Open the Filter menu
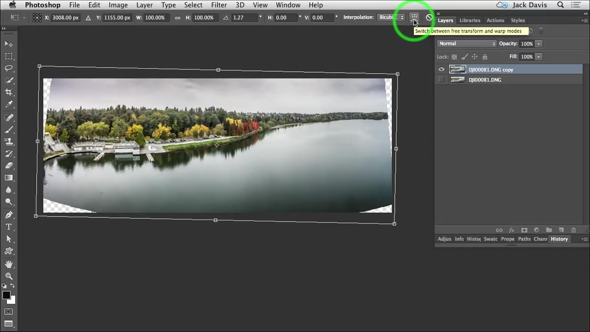The height and width of the screenshot is (332, 590). 219,5
